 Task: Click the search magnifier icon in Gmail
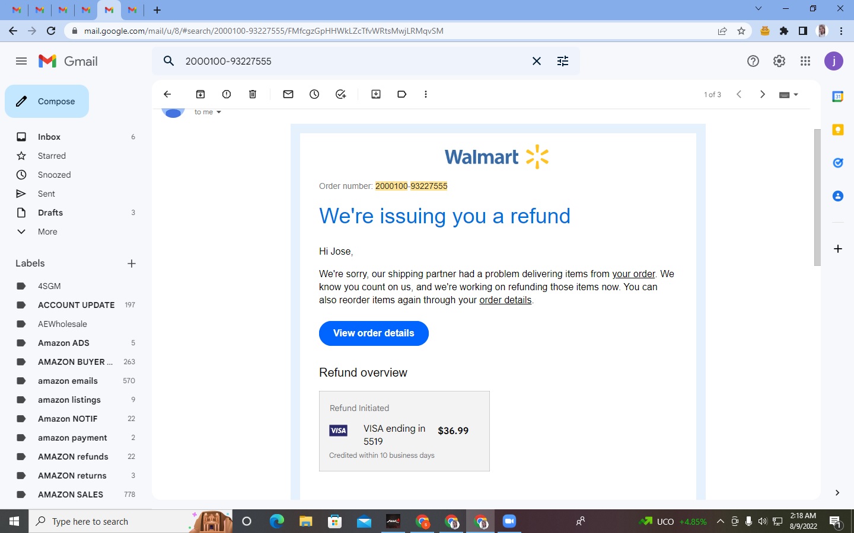169,61
